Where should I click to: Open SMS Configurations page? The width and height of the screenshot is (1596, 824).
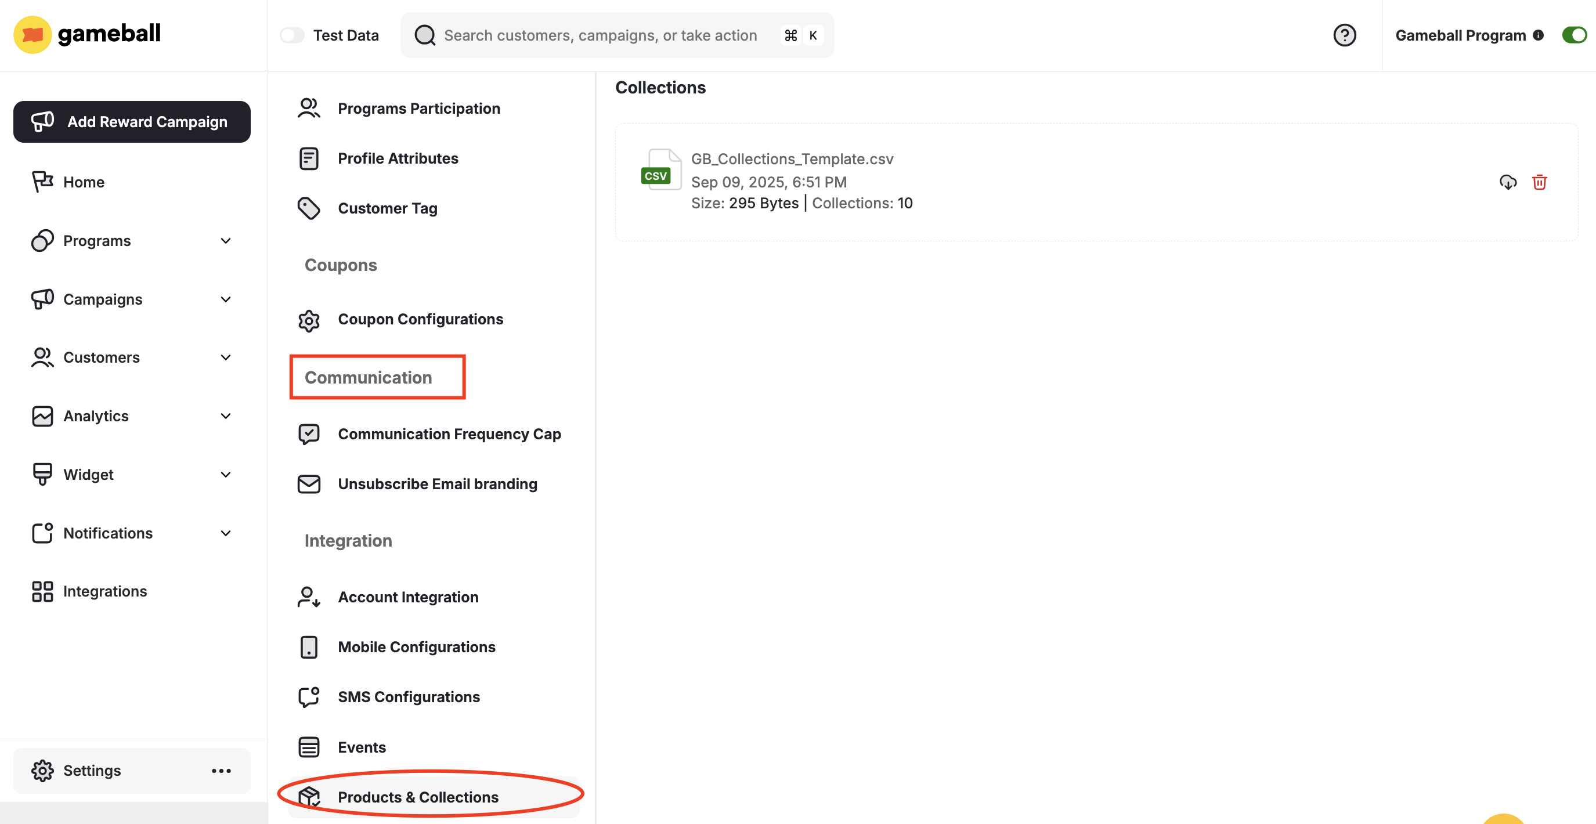point(409,696)
